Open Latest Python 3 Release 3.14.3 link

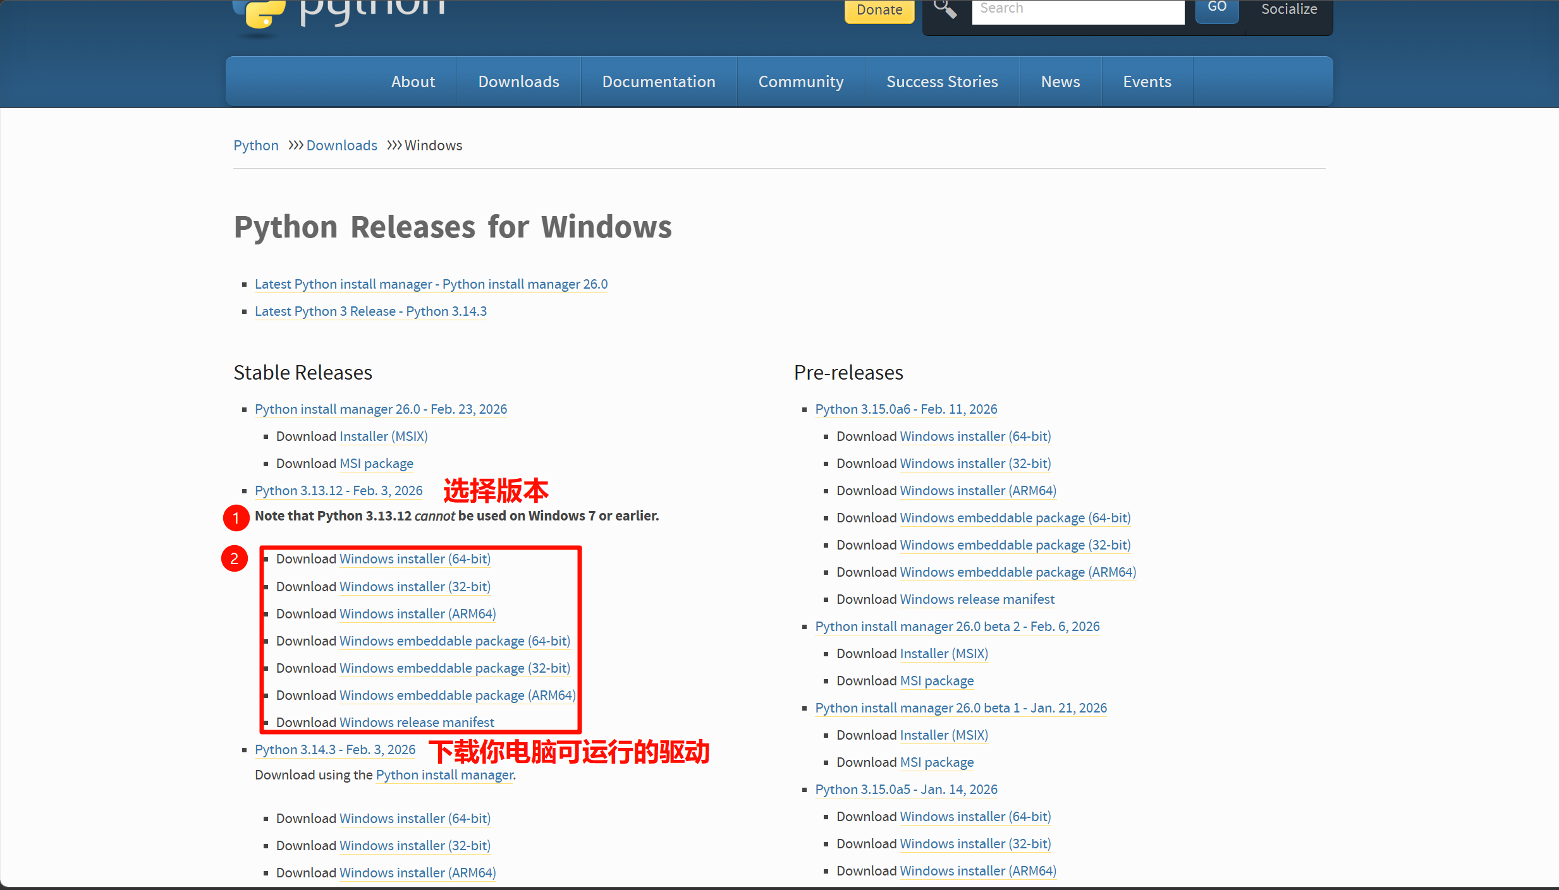click(x=370, y=311)
